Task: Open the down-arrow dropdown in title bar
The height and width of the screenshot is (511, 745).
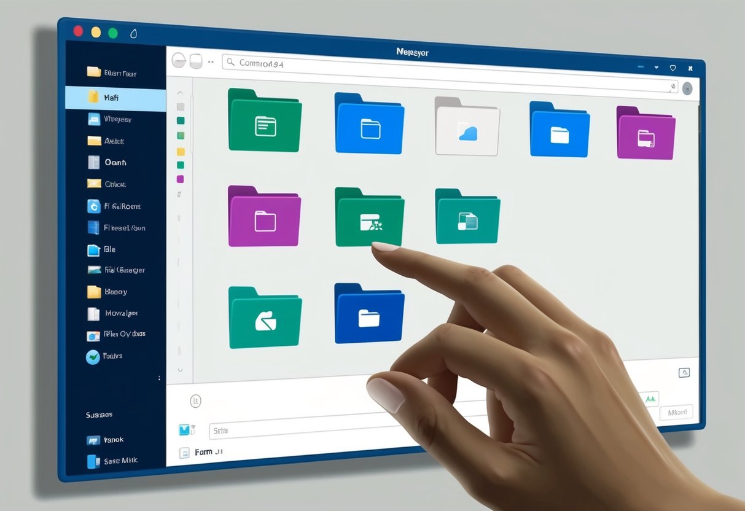Action: pos(656,67)
